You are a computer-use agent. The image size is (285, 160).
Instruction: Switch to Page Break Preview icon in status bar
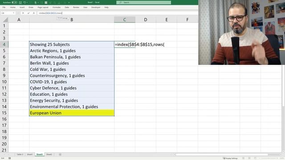tap(255, 158)
